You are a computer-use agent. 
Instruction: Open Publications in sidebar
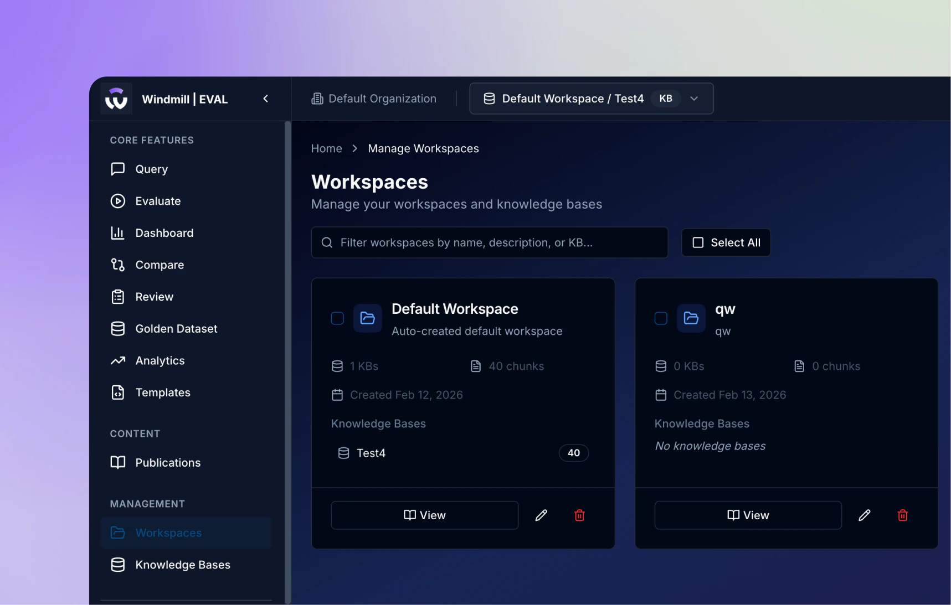point(186,463)
